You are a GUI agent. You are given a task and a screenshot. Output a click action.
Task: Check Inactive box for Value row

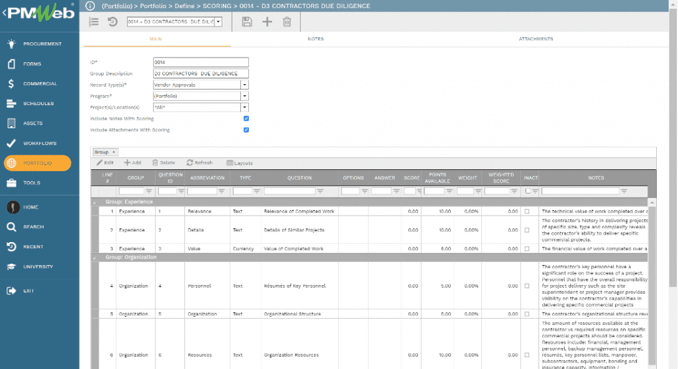[x=526, y=249]
